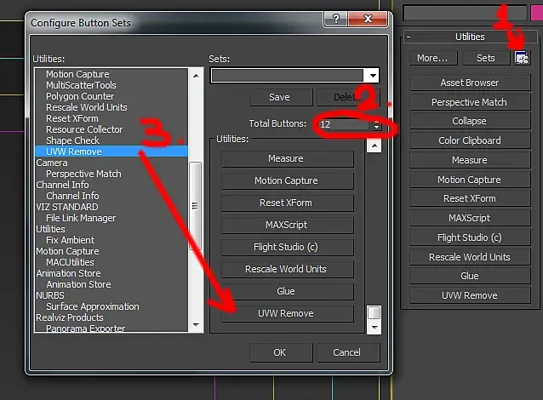Click Reset XForm in the Utilities panel
543x400 pixels.
click(470, 199)
